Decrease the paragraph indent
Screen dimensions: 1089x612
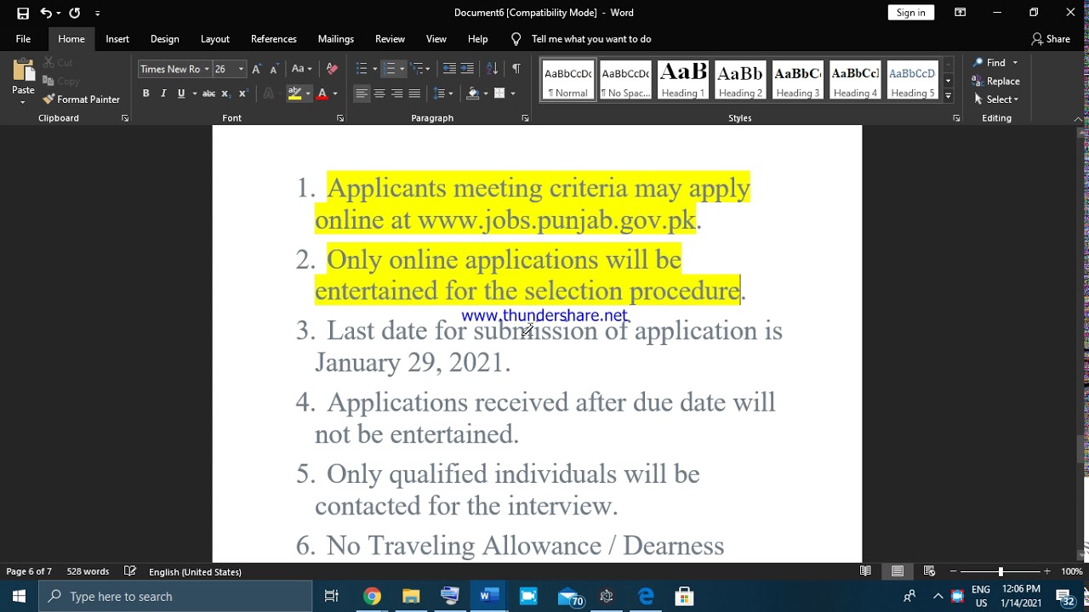coord(449,69)
